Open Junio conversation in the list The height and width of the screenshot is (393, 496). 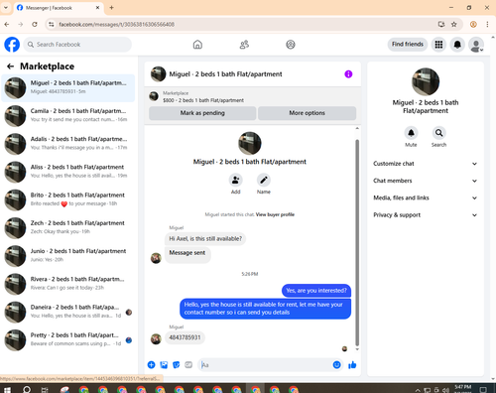68,256
